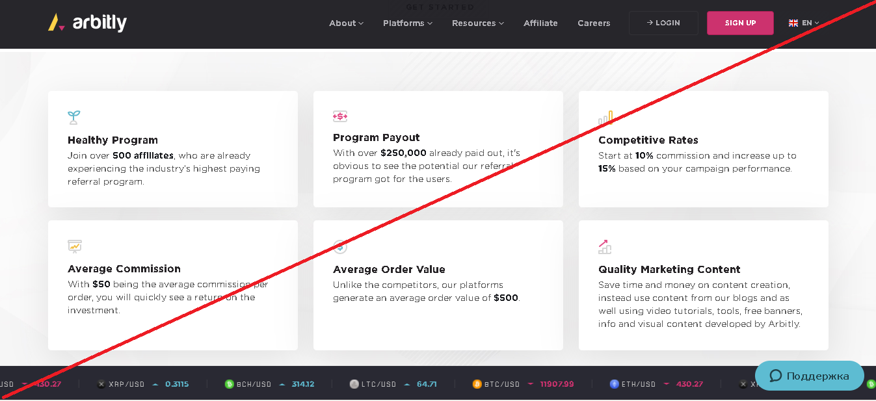Click the Program Payout money icon
876x401 pixels.
[340, 116]
